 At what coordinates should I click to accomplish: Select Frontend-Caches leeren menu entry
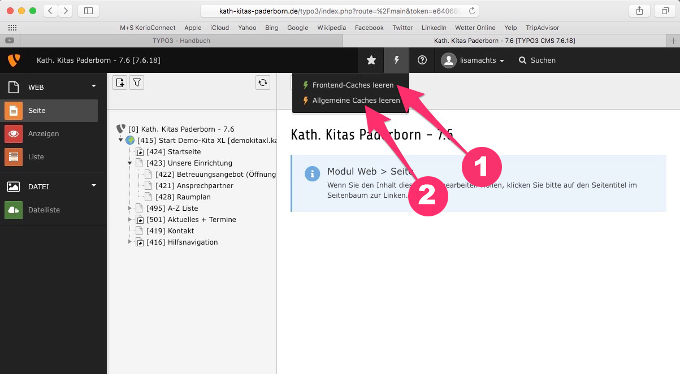point(353,85)
